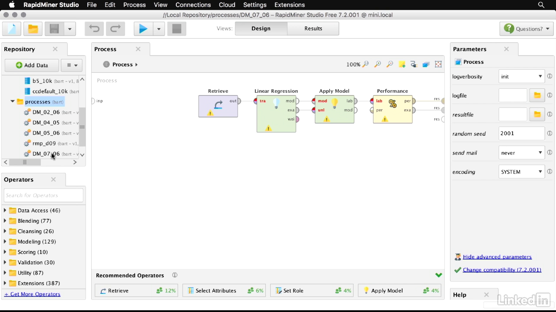The height and width of the screenshot is (312, 556).
Task: Create a new process with the blank page icon
Action: (x=12, y=29)
